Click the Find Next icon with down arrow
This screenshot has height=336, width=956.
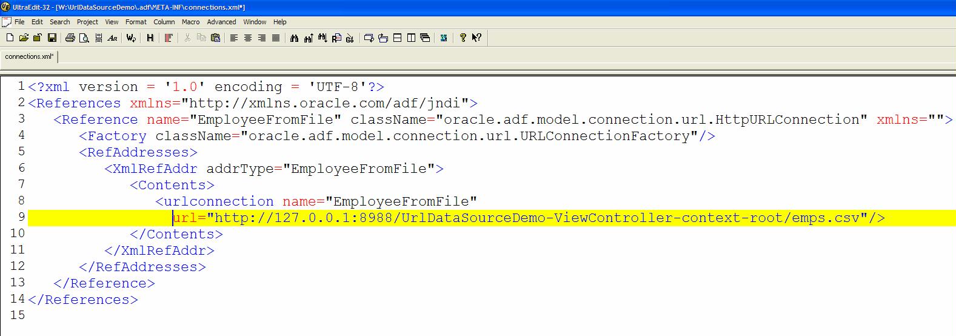pyautogui.click(x=322, y=38)
